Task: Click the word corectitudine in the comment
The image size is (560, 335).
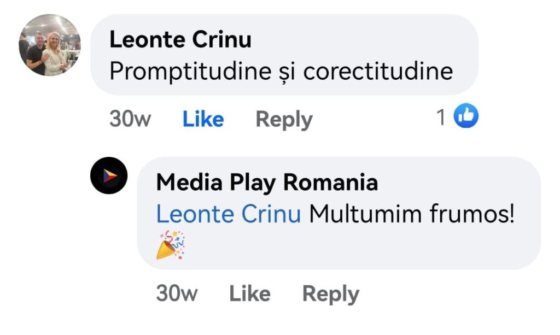Action: click(377, 72)
